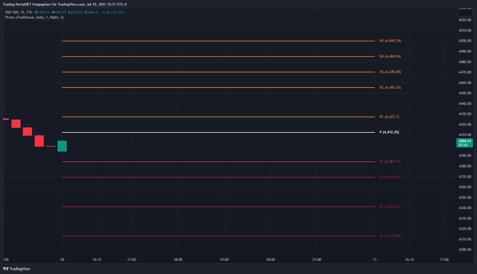Click the green candlestick on the chart
The image size is (477, 274).
62,146
